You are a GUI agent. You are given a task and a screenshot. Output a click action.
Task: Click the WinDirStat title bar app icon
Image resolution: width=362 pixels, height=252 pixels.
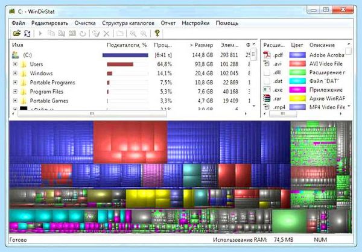click(12, 11)
